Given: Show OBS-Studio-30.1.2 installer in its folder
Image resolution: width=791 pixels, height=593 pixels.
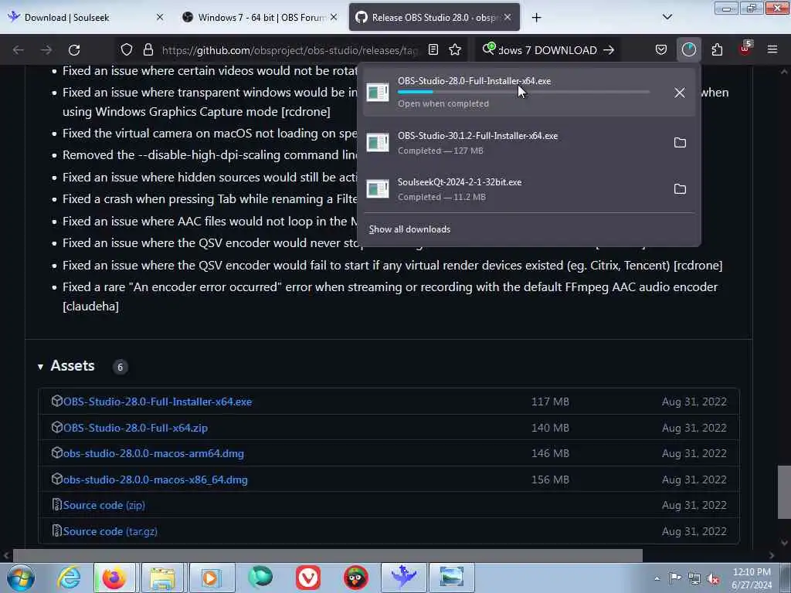Looking at the screenshot, I should pyautogui.click(x=680, y=143).
